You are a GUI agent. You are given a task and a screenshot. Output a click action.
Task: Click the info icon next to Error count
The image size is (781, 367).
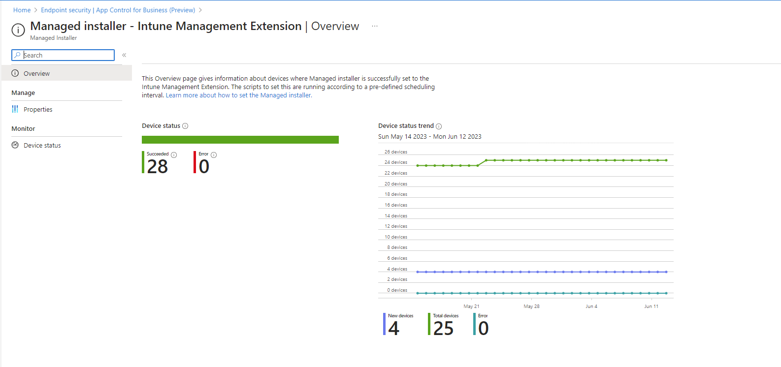tap(214, 155)
